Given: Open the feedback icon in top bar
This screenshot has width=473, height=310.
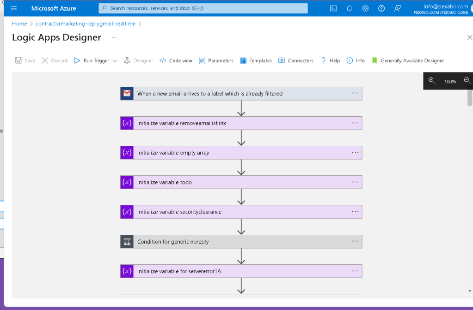Looking at the screenshot, I should click(x=398, y=8).
